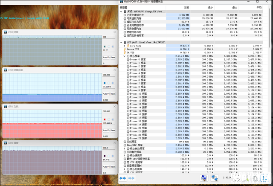Click the expand sensor columns blue arrows icon
This screenshot has width=273, height=186.
(x=123, y=178)
